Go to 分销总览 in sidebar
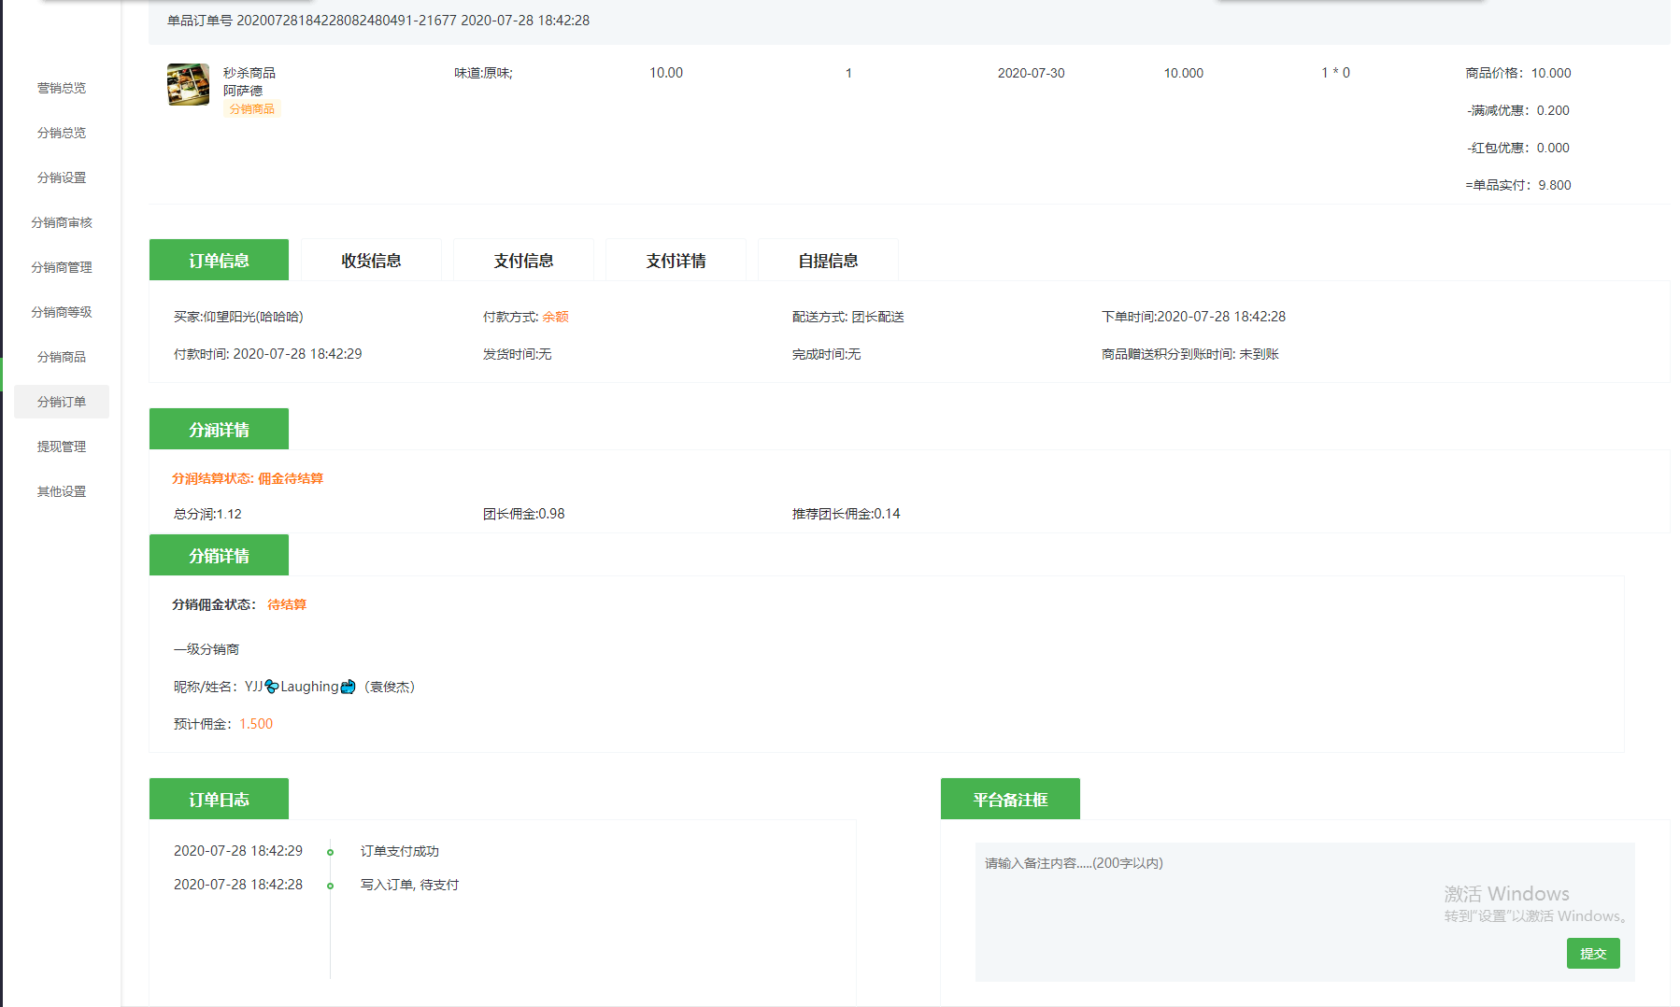Image resolution: width=1680 pixels, height=1007 pixels. pyautogui.click(x=62, y=133)
